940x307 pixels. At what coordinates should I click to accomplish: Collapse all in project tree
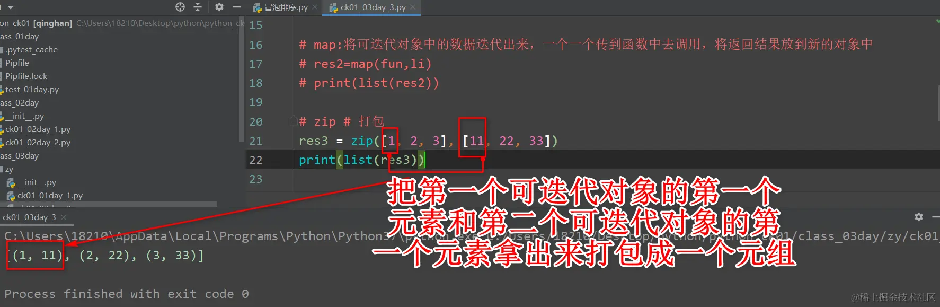[198, 7]
